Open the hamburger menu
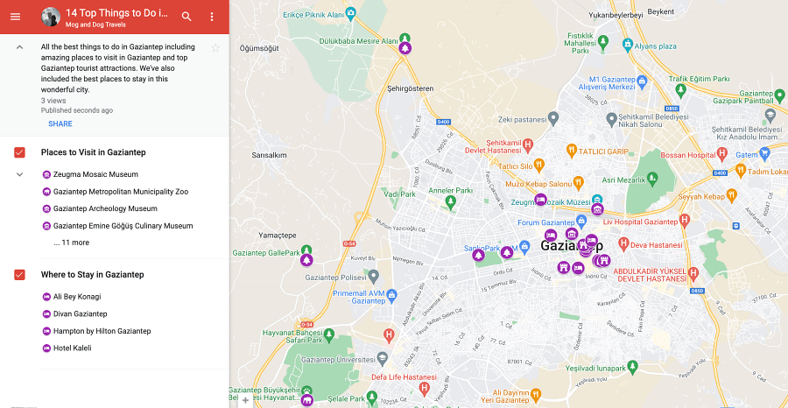The width and height of the screenshot is (788, 408). point(15,17)
